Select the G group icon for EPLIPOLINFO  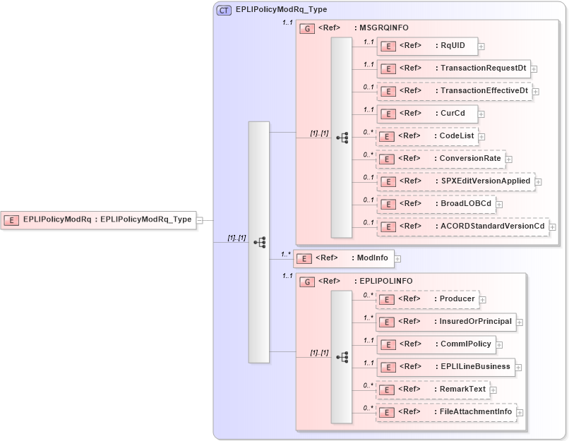(306, 281)
